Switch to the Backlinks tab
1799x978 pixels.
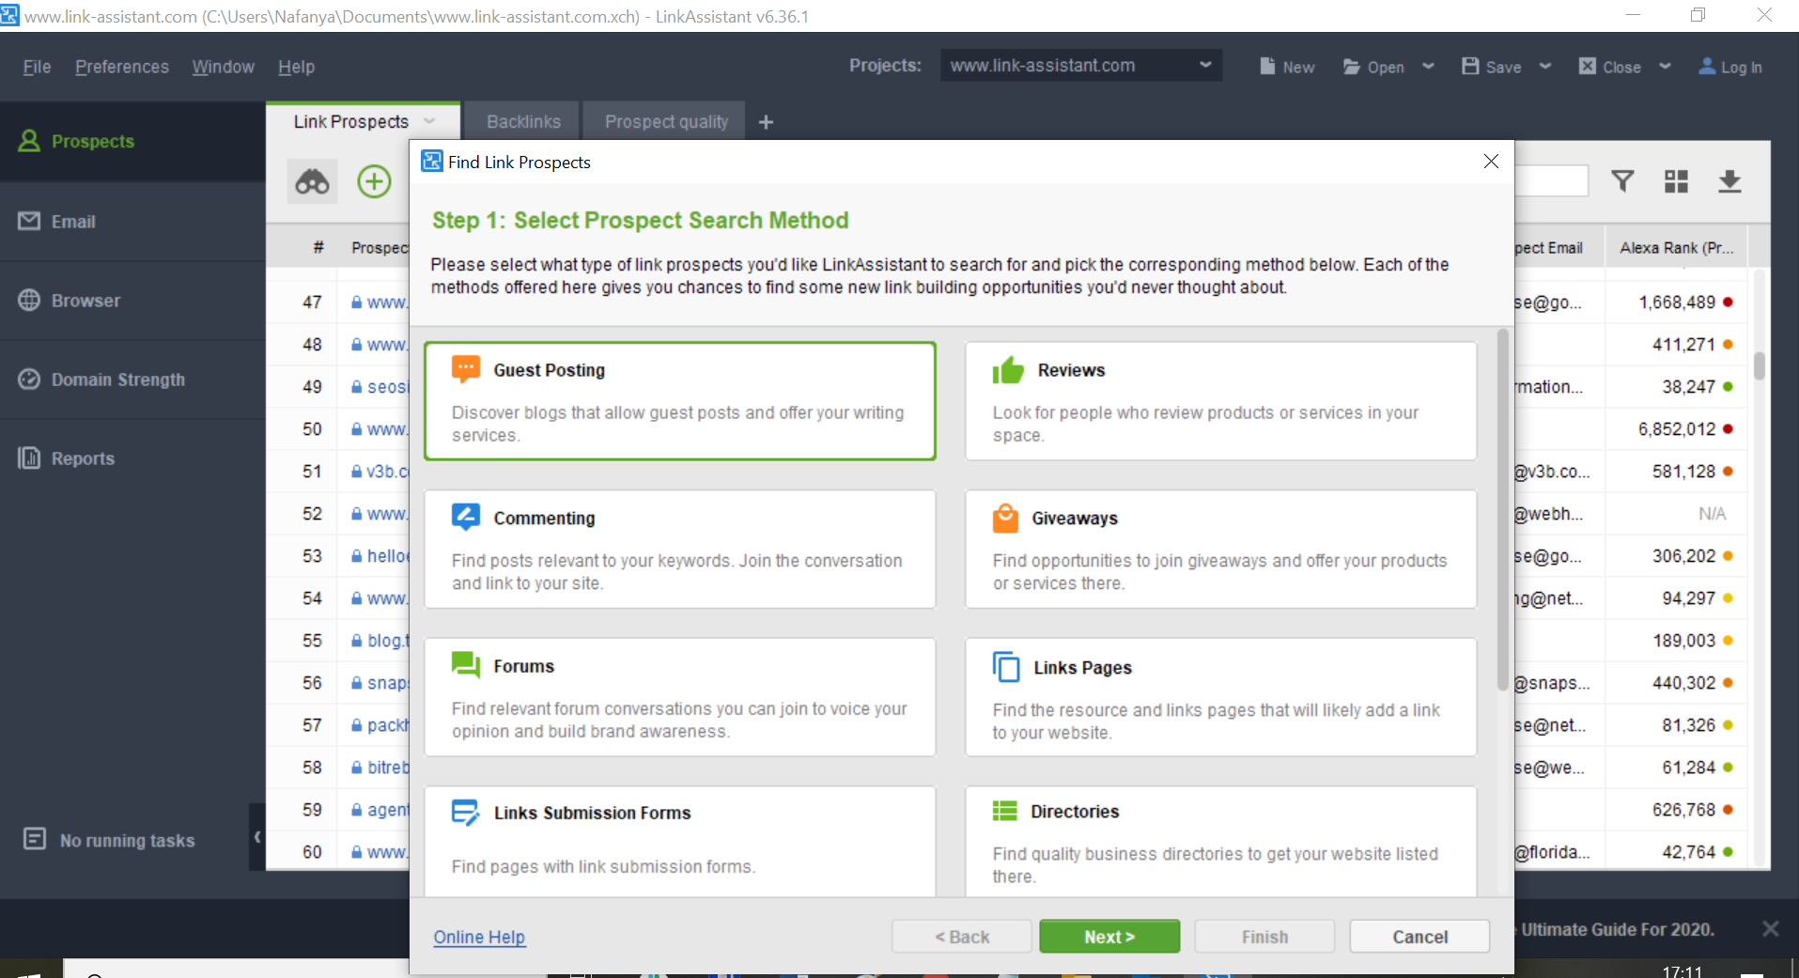[523, 121]
